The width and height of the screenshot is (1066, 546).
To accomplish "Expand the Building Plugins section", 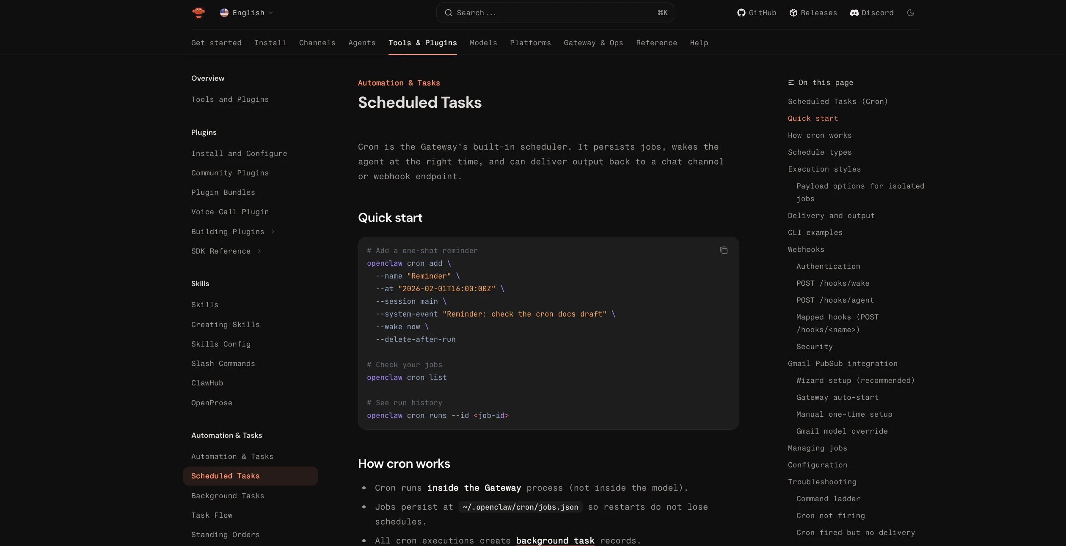I will pyautogui.click(x=273, y=232).
